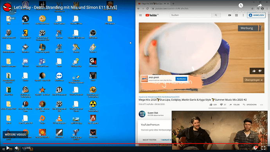Click Teilen below the video
270x152 pixels.
(x=234, y=105)
